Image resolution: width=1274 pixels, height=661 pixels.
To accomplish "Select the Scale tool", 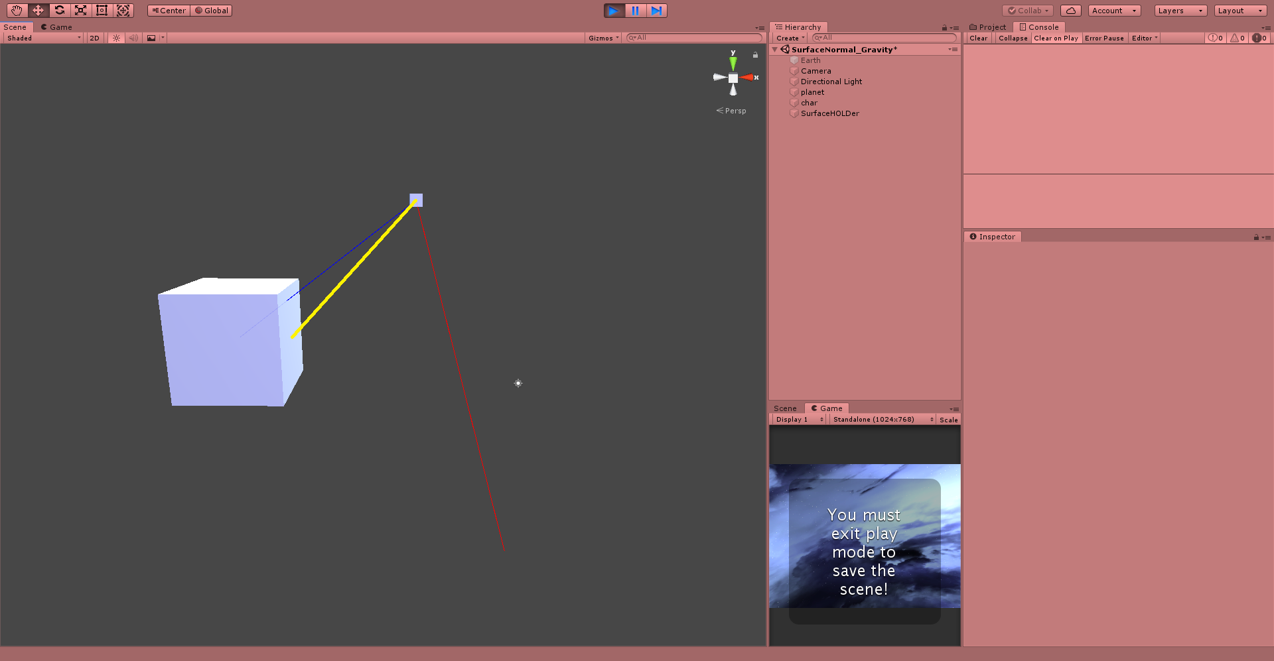I will coord(80,11).
